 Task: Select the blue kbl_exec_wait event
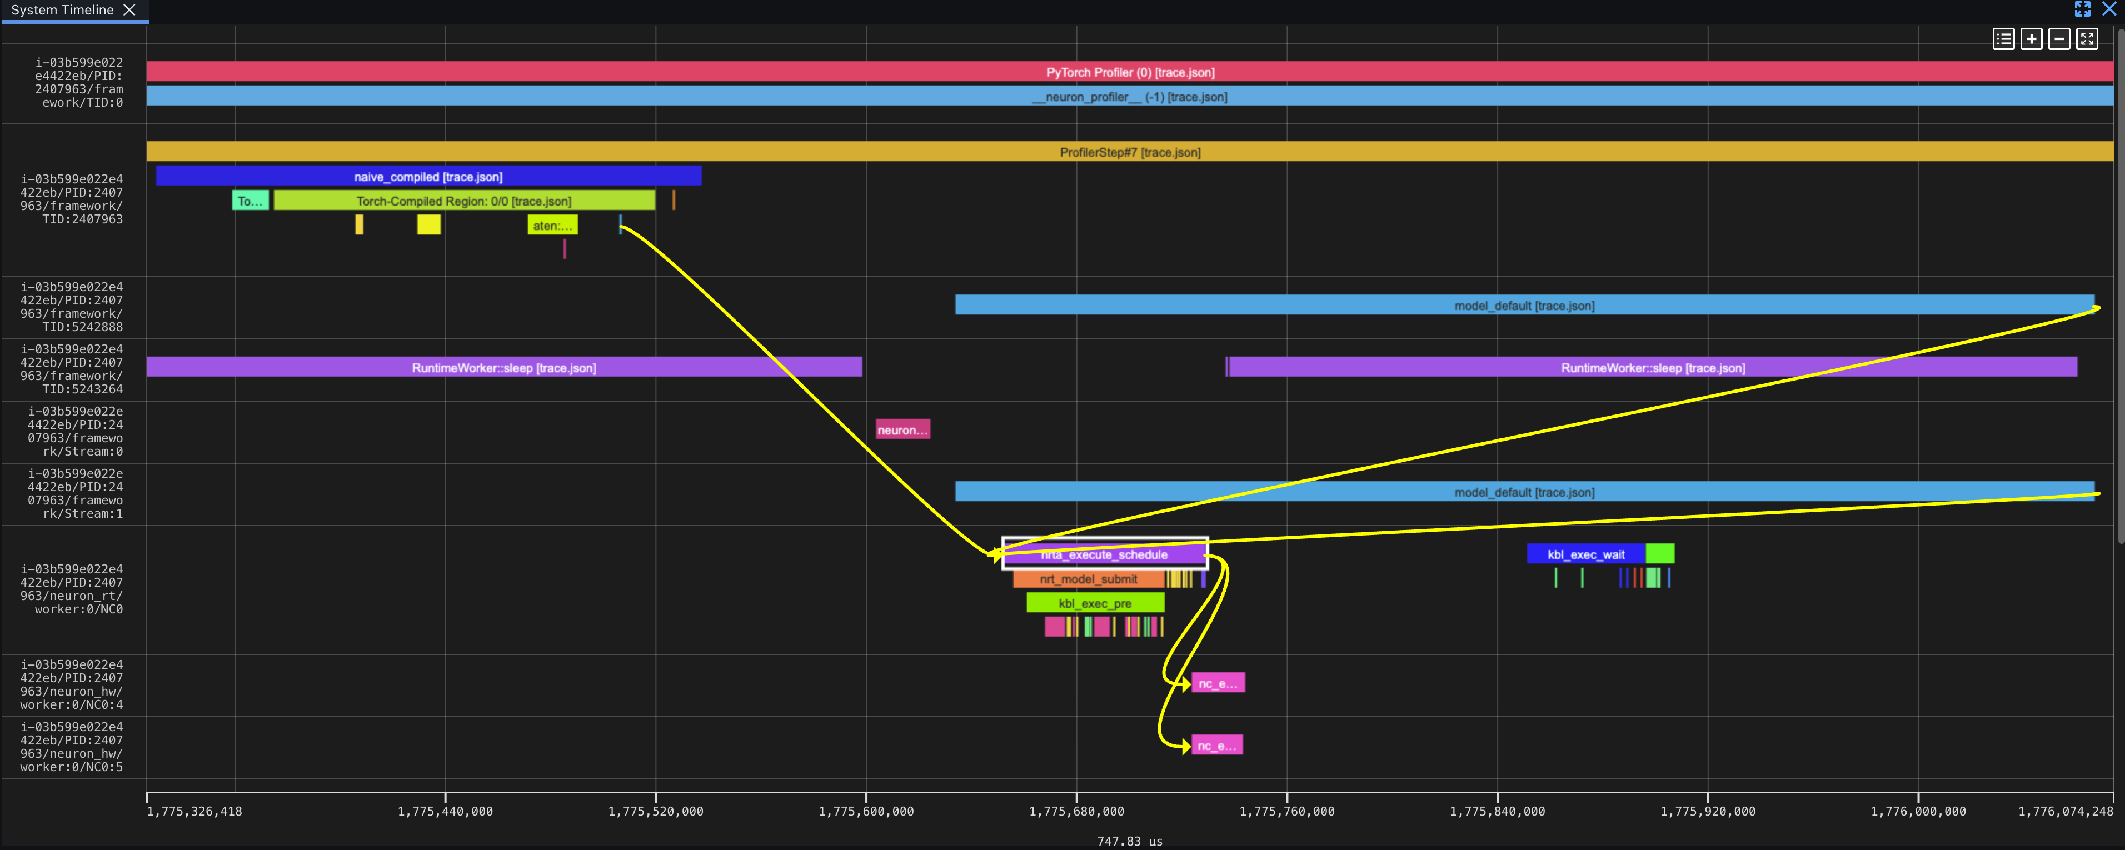[x=1585, y=554]
